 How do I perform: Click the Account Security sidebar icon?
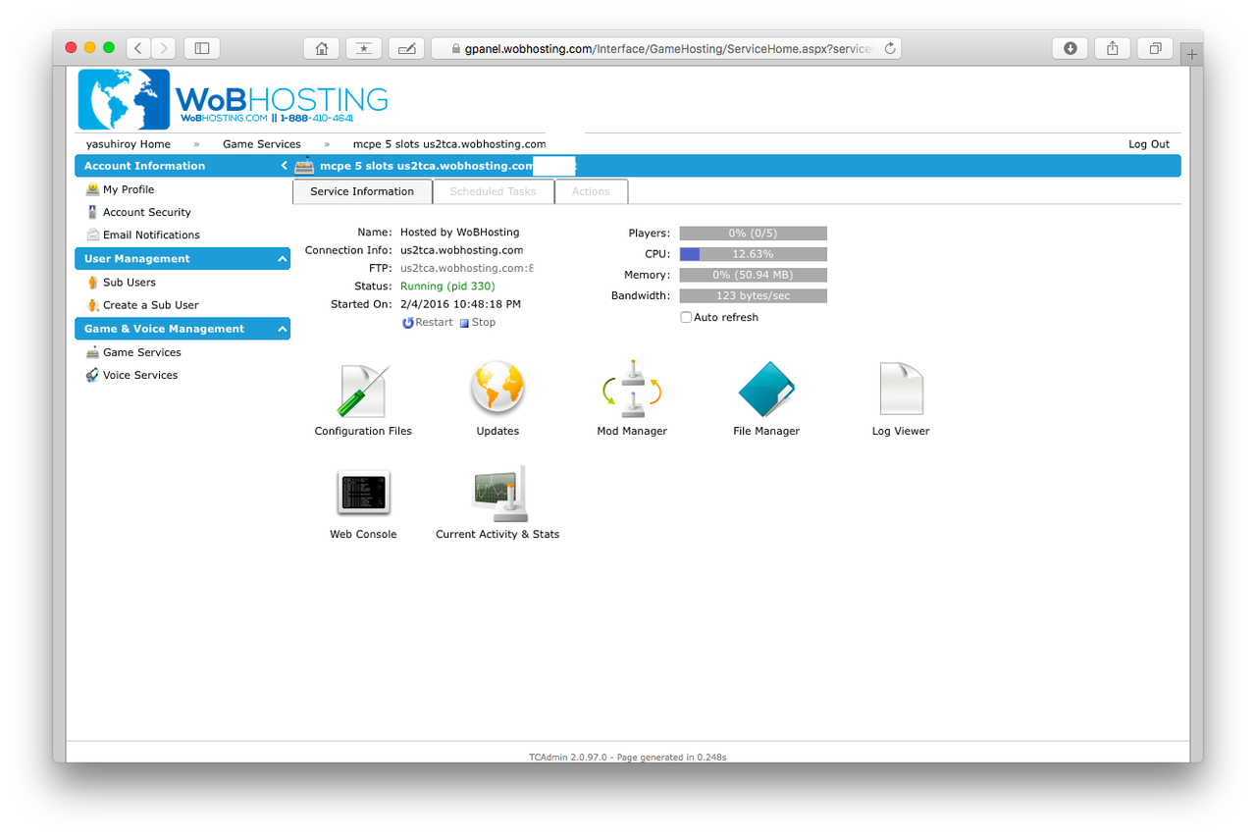click(x=93, y=212)
